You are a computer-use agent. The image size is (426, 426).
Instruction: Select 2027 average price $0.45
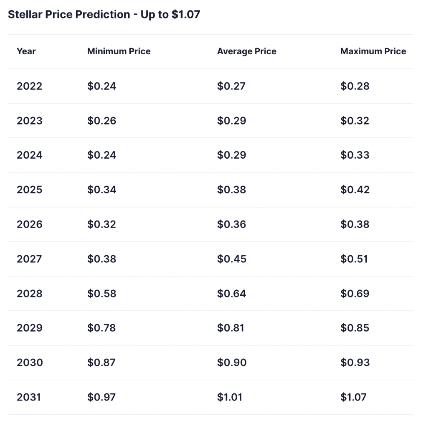231,259
